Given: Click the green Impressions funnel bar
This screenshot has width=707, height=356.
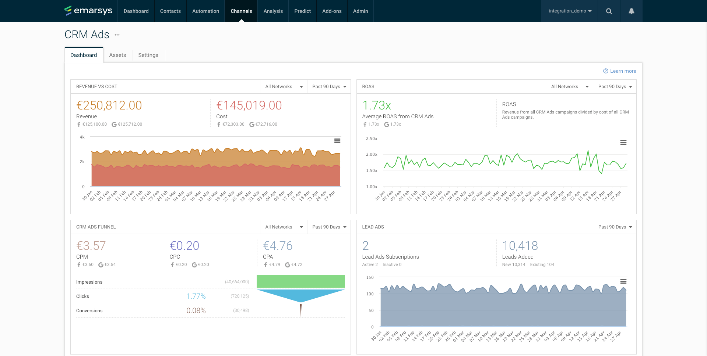Looking at the screenshot, I should [x=300, y=281].
